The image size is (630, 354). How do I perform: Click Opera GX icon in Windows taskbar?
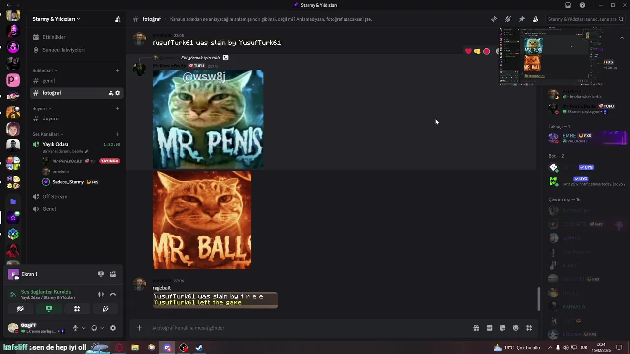click(119, 348)
